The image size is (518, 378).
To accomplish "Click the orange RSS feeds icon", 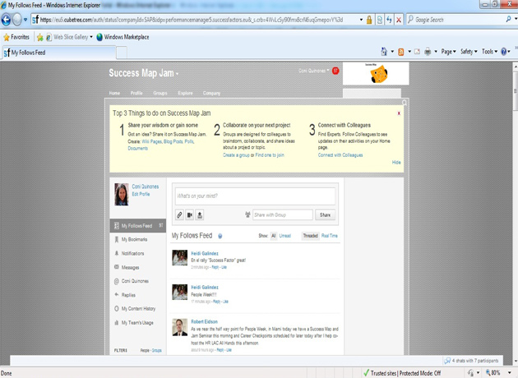I will click(401, 52).
